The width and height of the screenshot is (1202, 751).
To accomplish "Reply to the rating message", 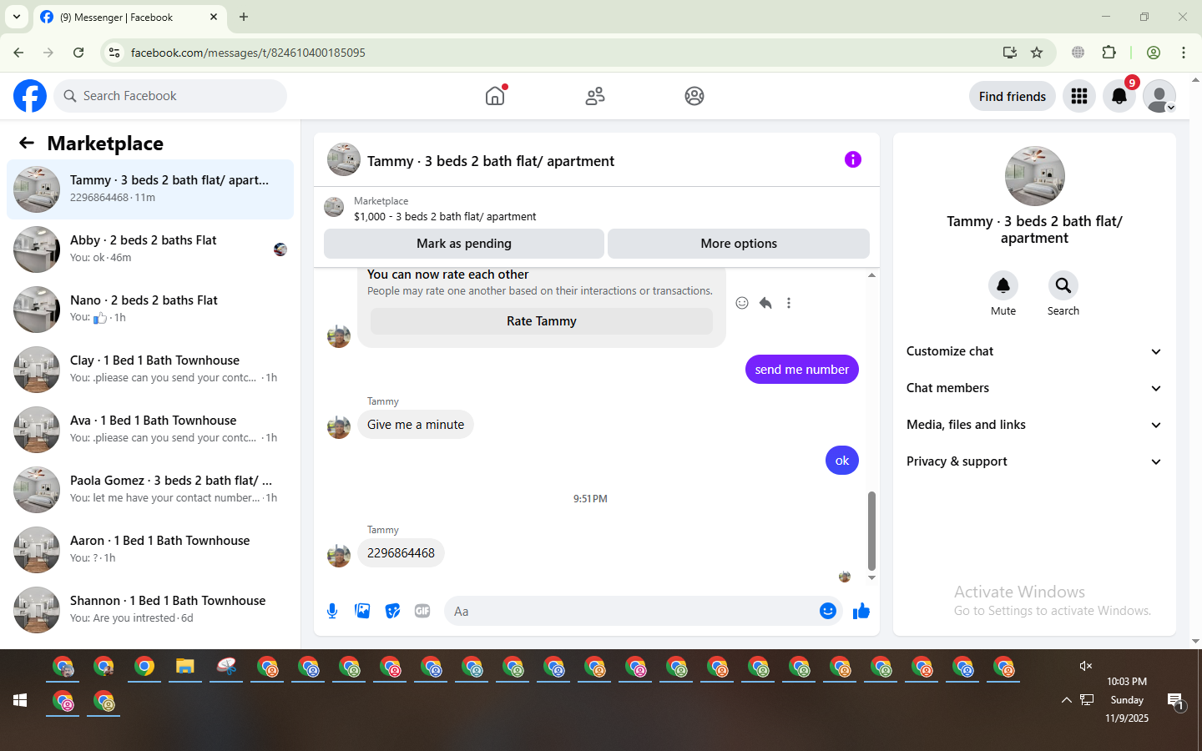I will click(765, 303).
